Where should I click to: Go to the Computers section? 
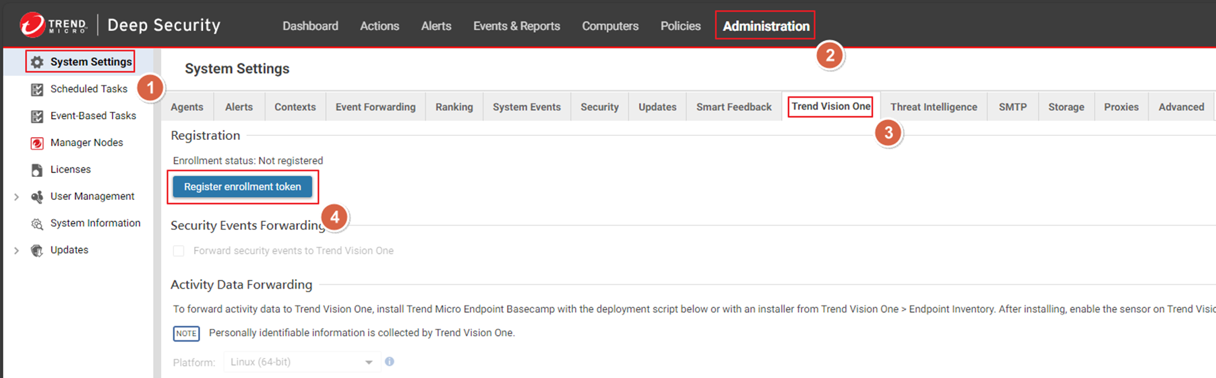coord(610,26)
